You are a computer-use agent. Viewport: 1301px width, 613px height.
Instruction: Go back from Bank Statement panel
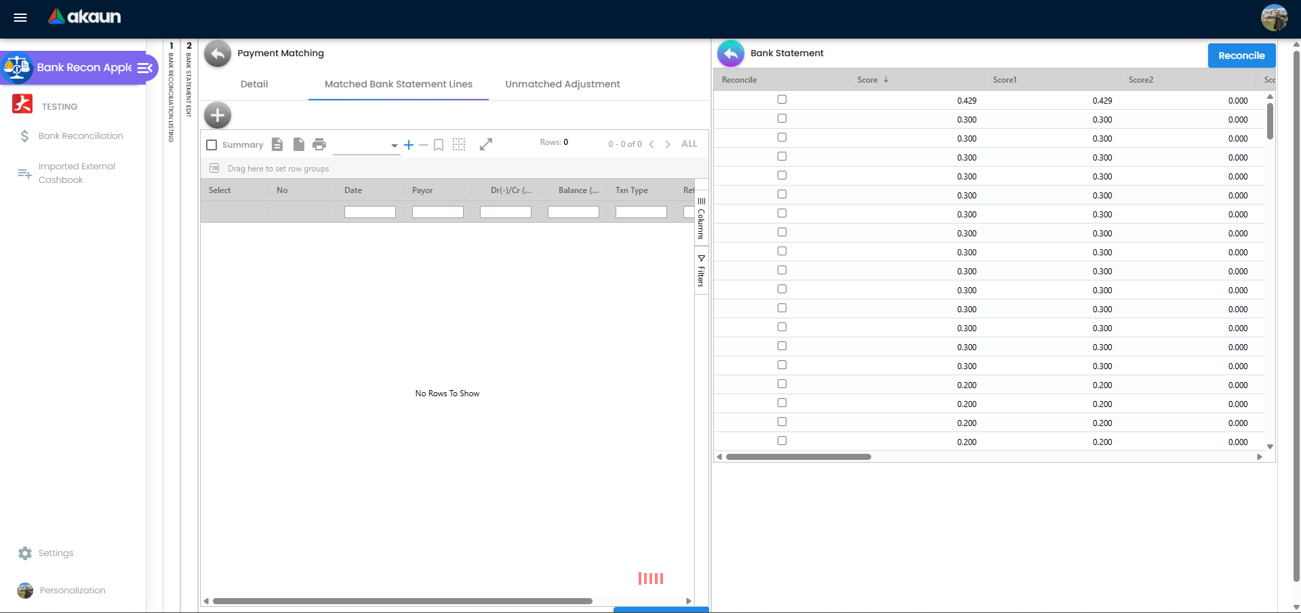pos(731,54)
